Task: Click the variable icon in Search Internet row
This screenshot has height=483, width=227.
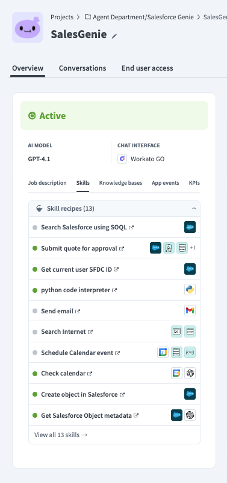Action: click(176, 331)
